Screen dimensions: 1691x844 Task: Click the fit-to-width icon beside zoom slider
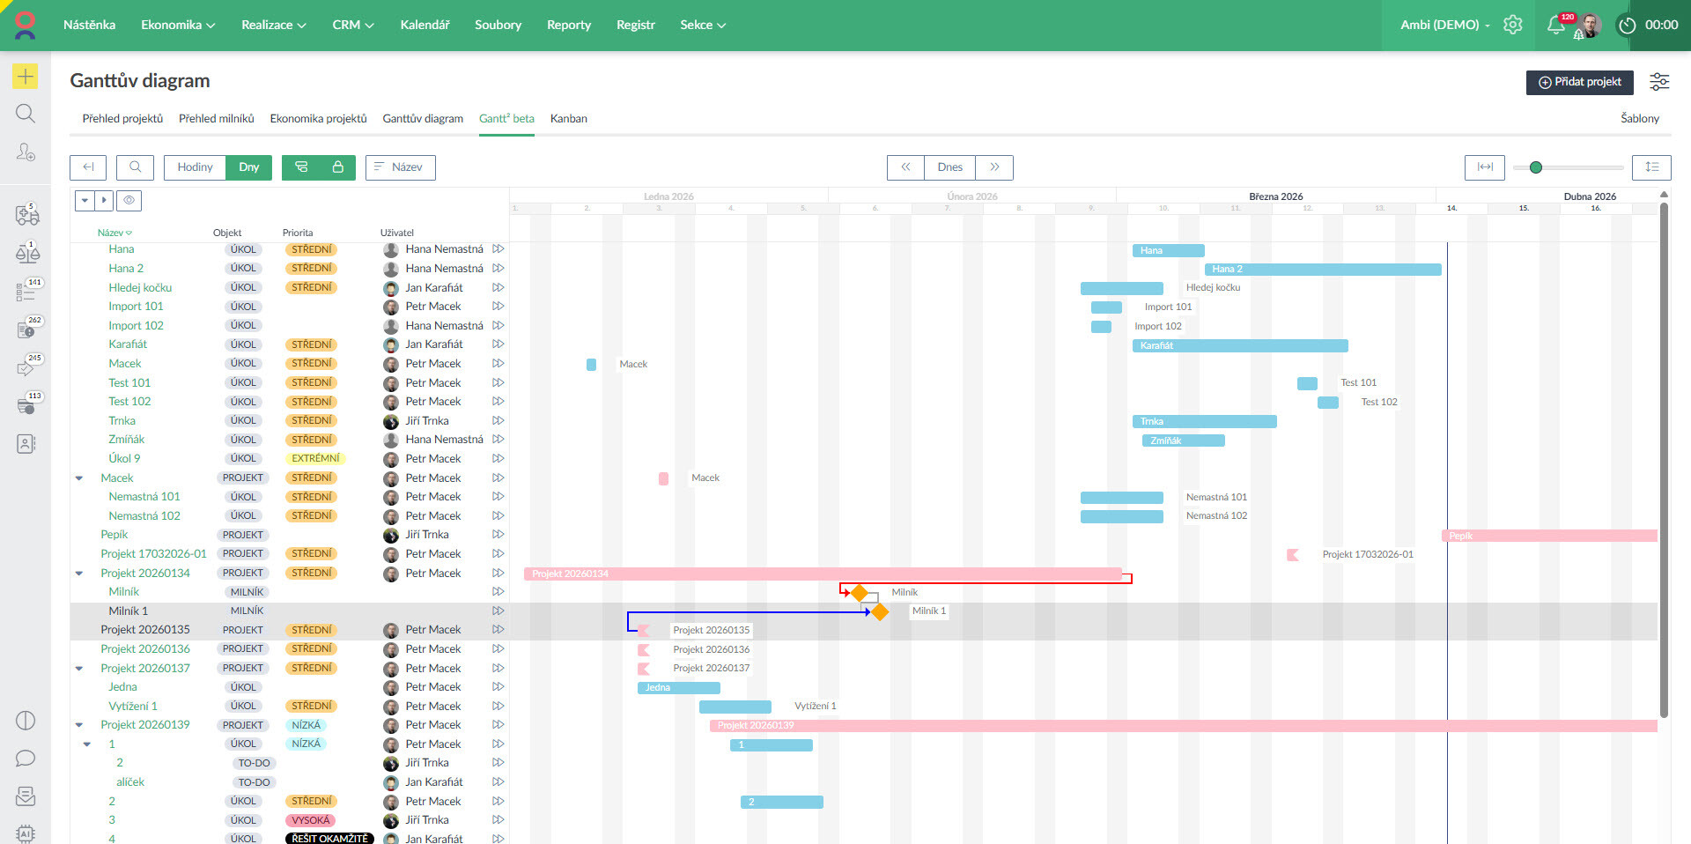pyautogui.click(x=1485, y=167)
